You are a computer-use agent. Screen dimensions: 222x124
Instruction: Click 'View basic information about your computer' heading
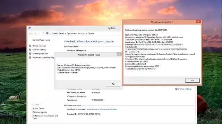89,41
